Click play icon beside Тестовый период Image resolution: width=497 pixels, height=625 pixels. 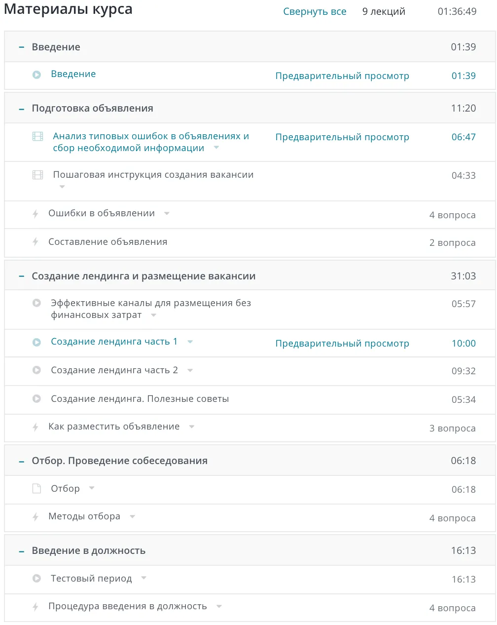(x=36, y=579)
